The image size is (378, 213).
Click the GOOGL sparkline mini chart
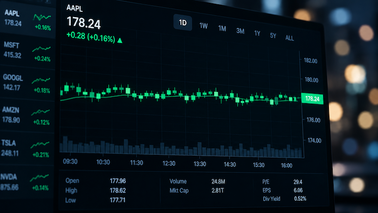click(x=41, y=80)
